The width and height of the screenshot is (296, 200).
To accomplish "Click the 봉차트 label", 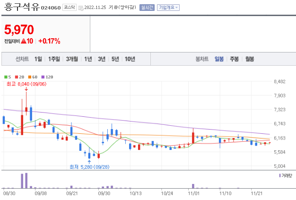I will [x=202, y=59].
